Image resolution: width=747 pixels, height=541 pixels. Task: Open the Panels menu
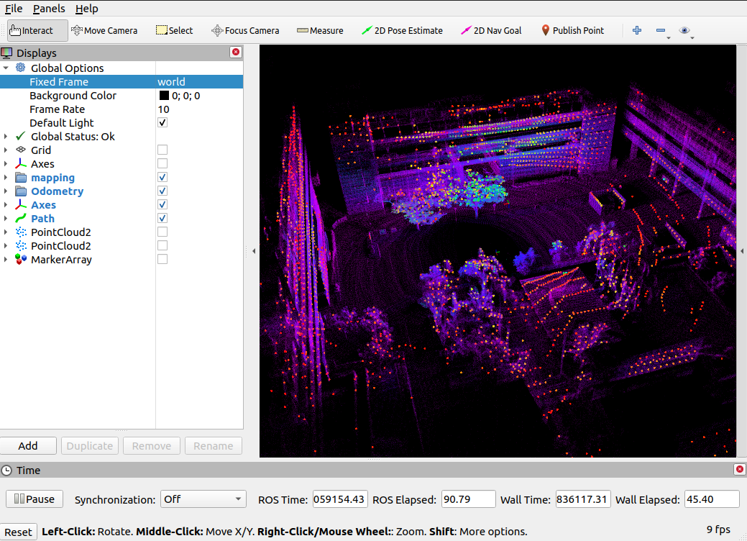click(49, 9)
